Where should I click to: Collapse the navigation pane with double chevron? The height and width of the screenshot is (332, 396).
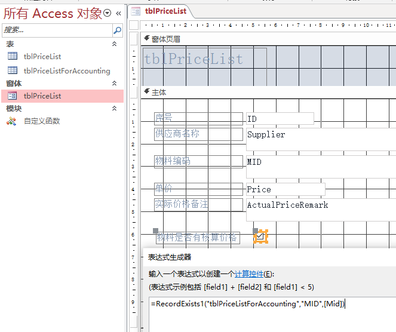pyautogui.click(x=118, y=13)
